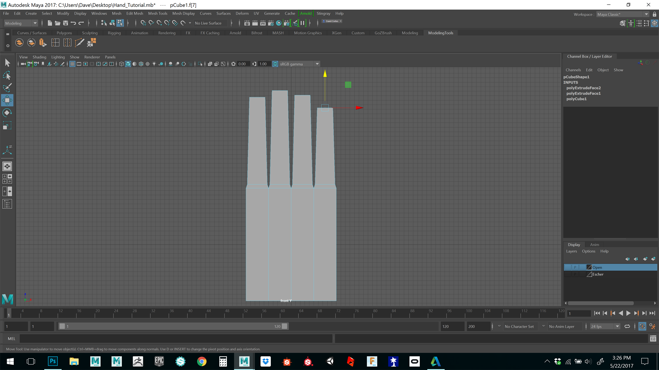Click the Object tab in Channel Box

tap(603, 69)
